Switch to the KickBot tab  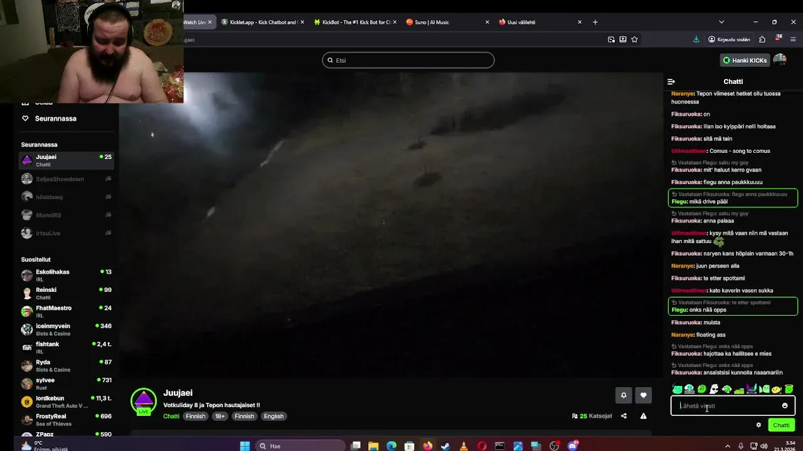point(354,22)
